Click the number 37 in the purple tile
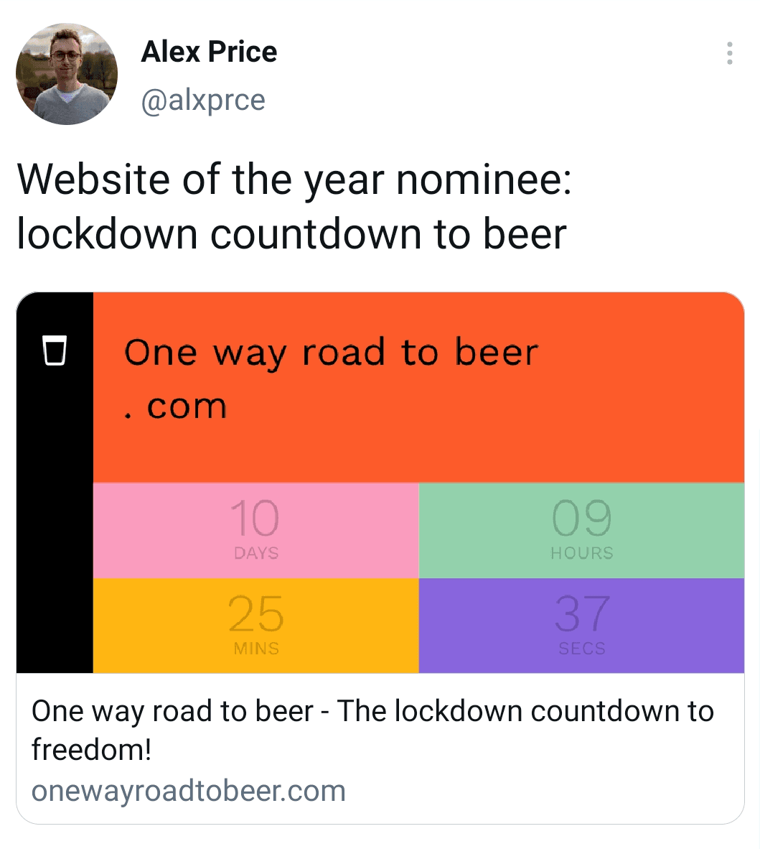The height and width of the screenshot is (849, 760). click(x=581, y=614)
